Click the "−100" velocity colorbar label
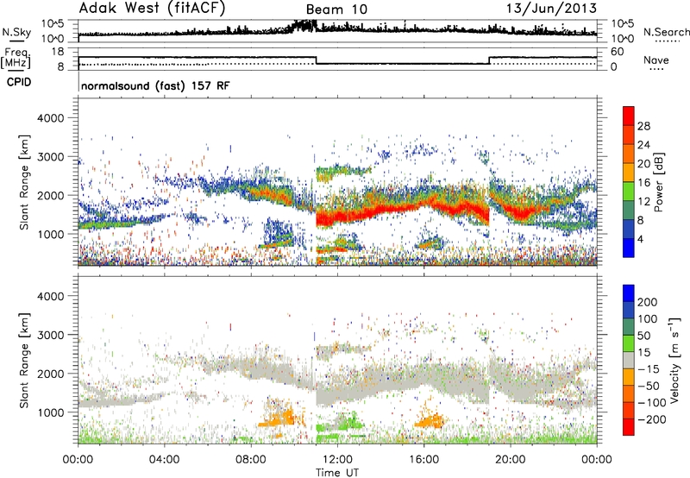The height and width of the screenshot is (478, 690). pyautogui.click(x=652, y=403)
